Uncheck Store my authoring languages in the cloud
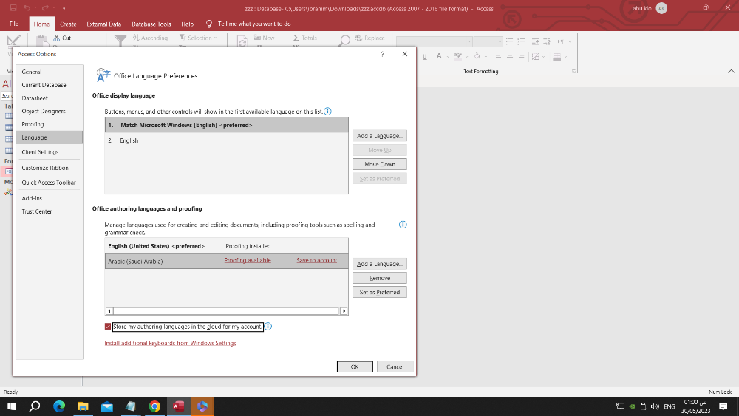The height and width of the screenshot is (416, 739). pos(109,327)
